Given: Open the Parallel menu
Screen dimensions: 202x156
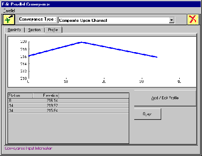Looking at the screenshot, I should coord(9,11).
